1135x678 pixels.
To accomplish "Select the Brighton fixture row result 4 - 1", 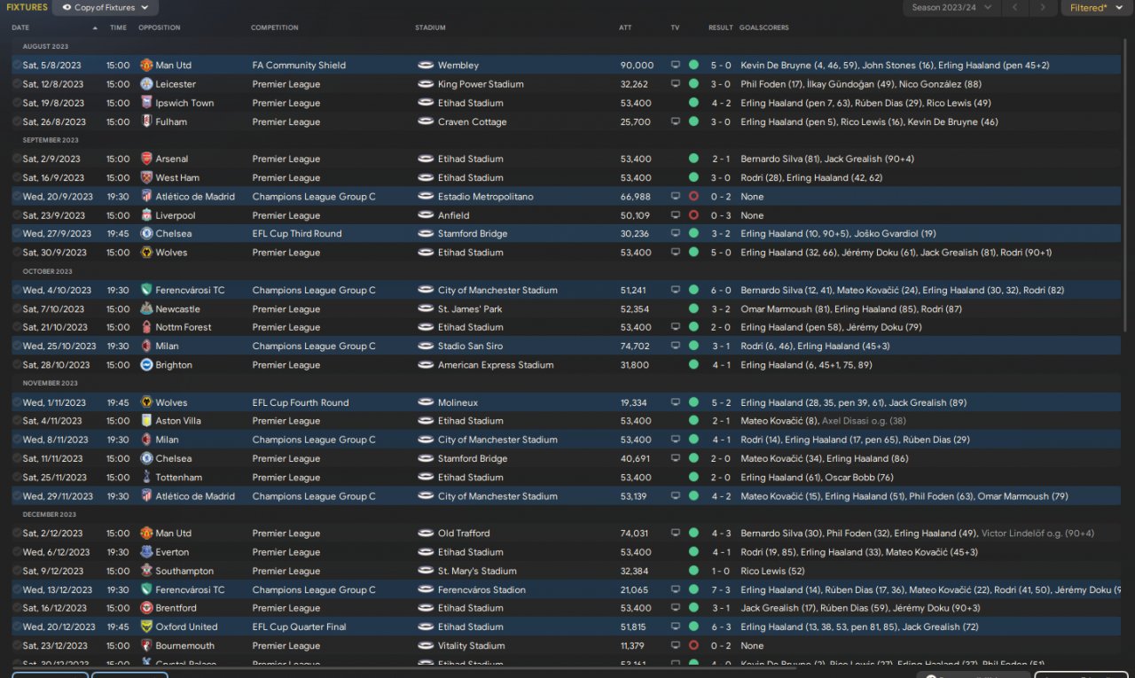I will click(x=720, y=365).
